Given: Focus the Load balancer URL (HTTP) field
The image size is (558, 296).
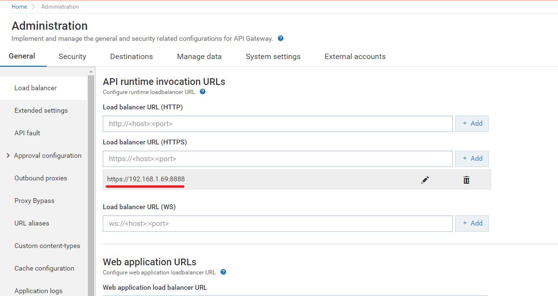Looking at the screenshot, I should pyautogui.click(x=278, y=124).
